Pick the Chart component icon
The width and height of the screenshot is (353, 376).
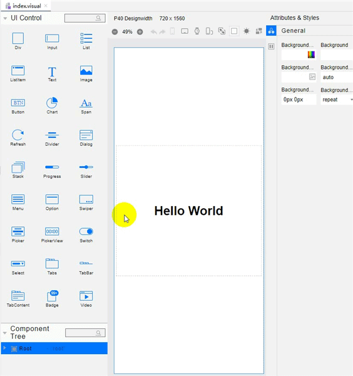click(x=52, y=103)
